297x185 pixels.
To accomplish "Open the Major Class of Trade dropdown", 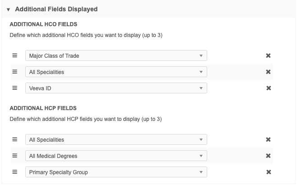I will coord(116,55).
